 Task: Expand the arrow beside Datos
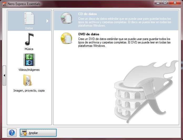(47, 21)
